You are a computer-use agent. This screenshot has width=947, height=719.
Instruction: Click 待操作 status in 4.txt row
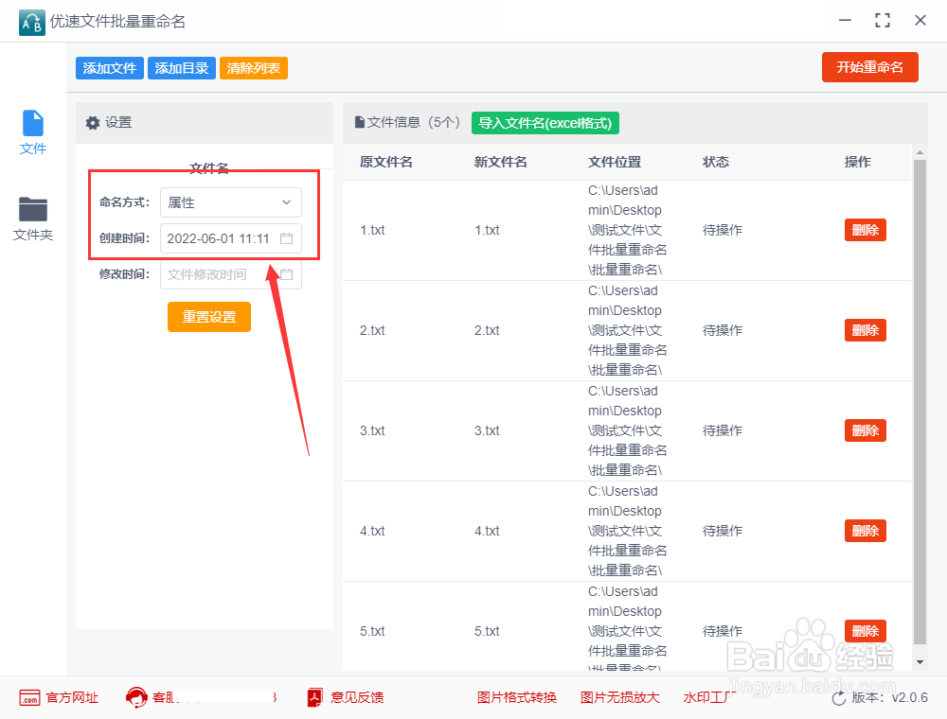(723, 531)
